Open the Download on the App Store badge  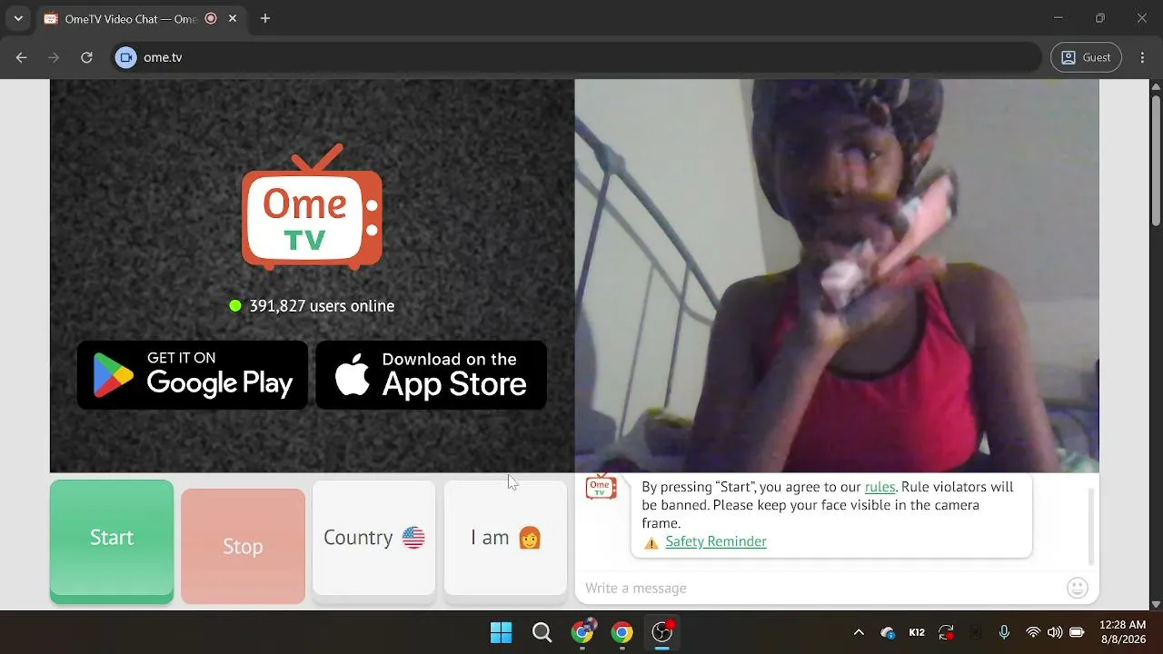(432, 374)
